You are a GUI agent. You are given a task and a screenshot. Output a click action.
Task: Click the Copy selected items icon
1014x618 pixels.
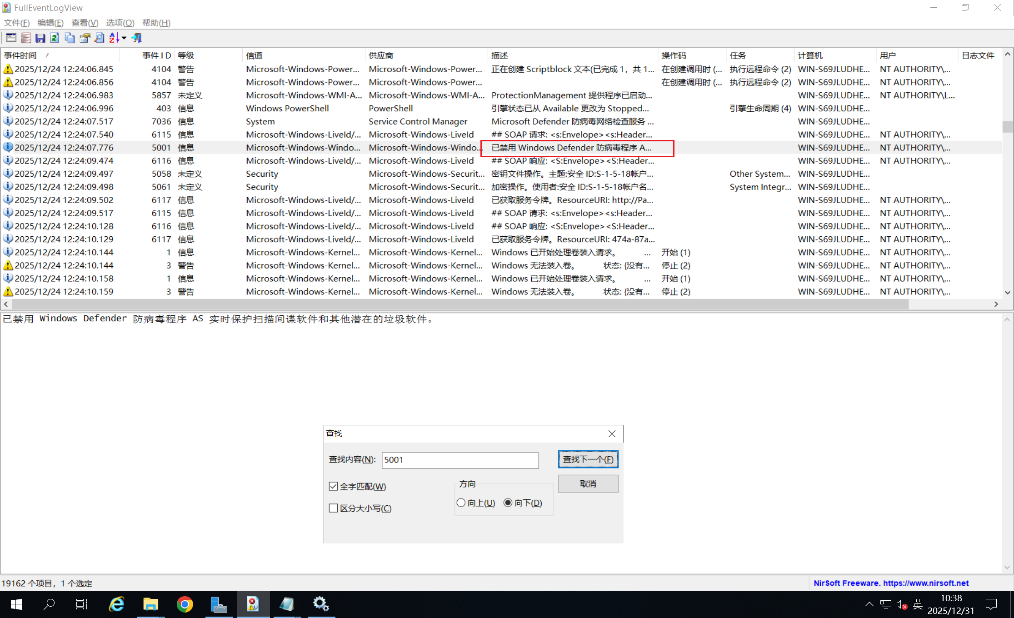point(70,38)
